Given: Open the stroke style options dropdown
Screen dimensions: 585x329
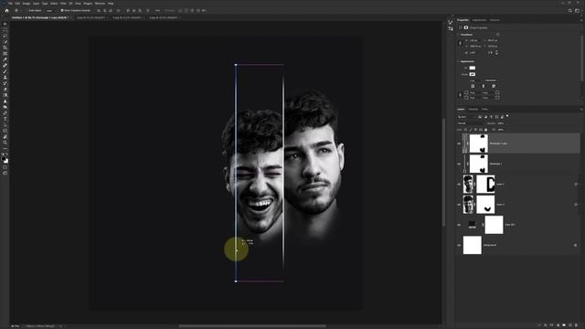Looking at the screenshot, I should (491, 80).
